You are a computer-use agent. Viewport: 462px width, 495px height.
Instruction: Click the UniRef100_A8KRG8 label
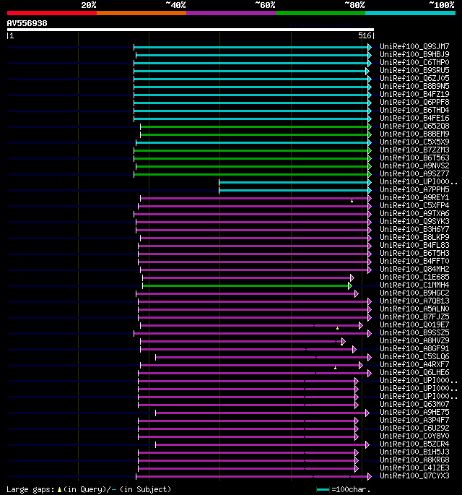414,460
